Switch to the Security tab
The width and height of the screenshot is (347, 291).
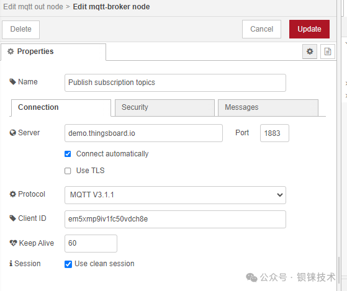click(164, 108)
